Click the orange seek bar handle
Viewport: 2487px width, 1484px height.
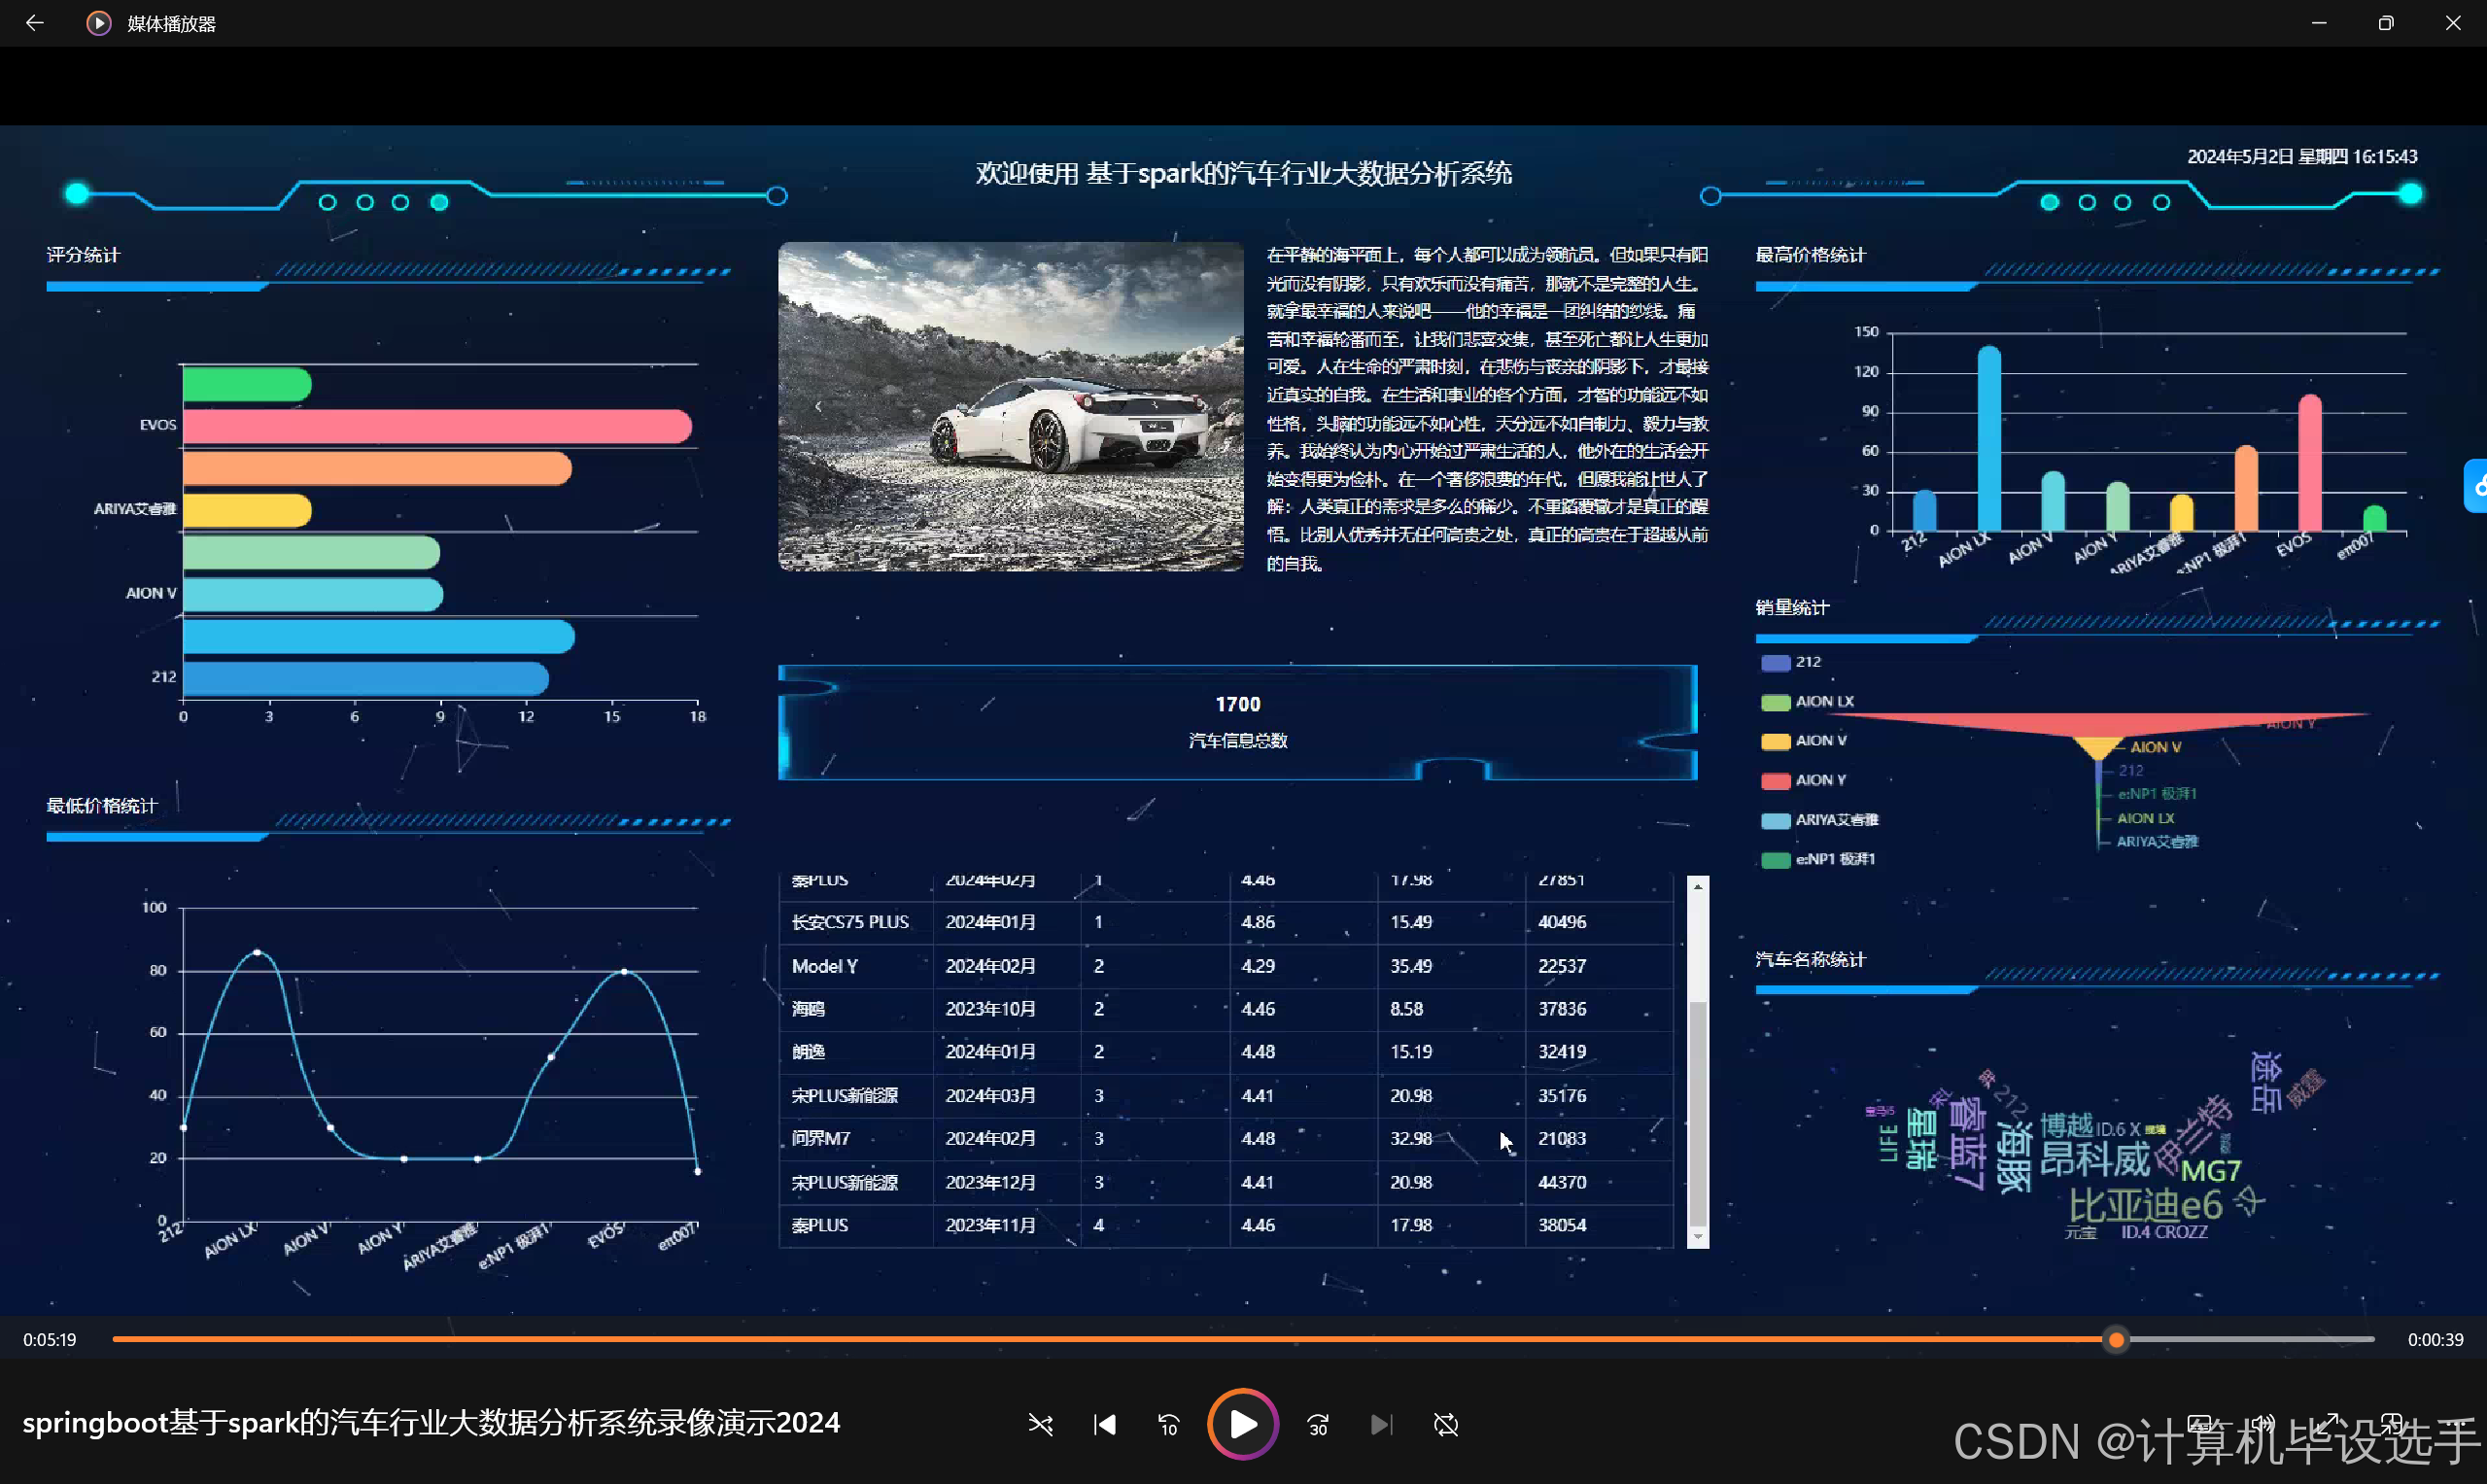click(x=2116, y=1339)
